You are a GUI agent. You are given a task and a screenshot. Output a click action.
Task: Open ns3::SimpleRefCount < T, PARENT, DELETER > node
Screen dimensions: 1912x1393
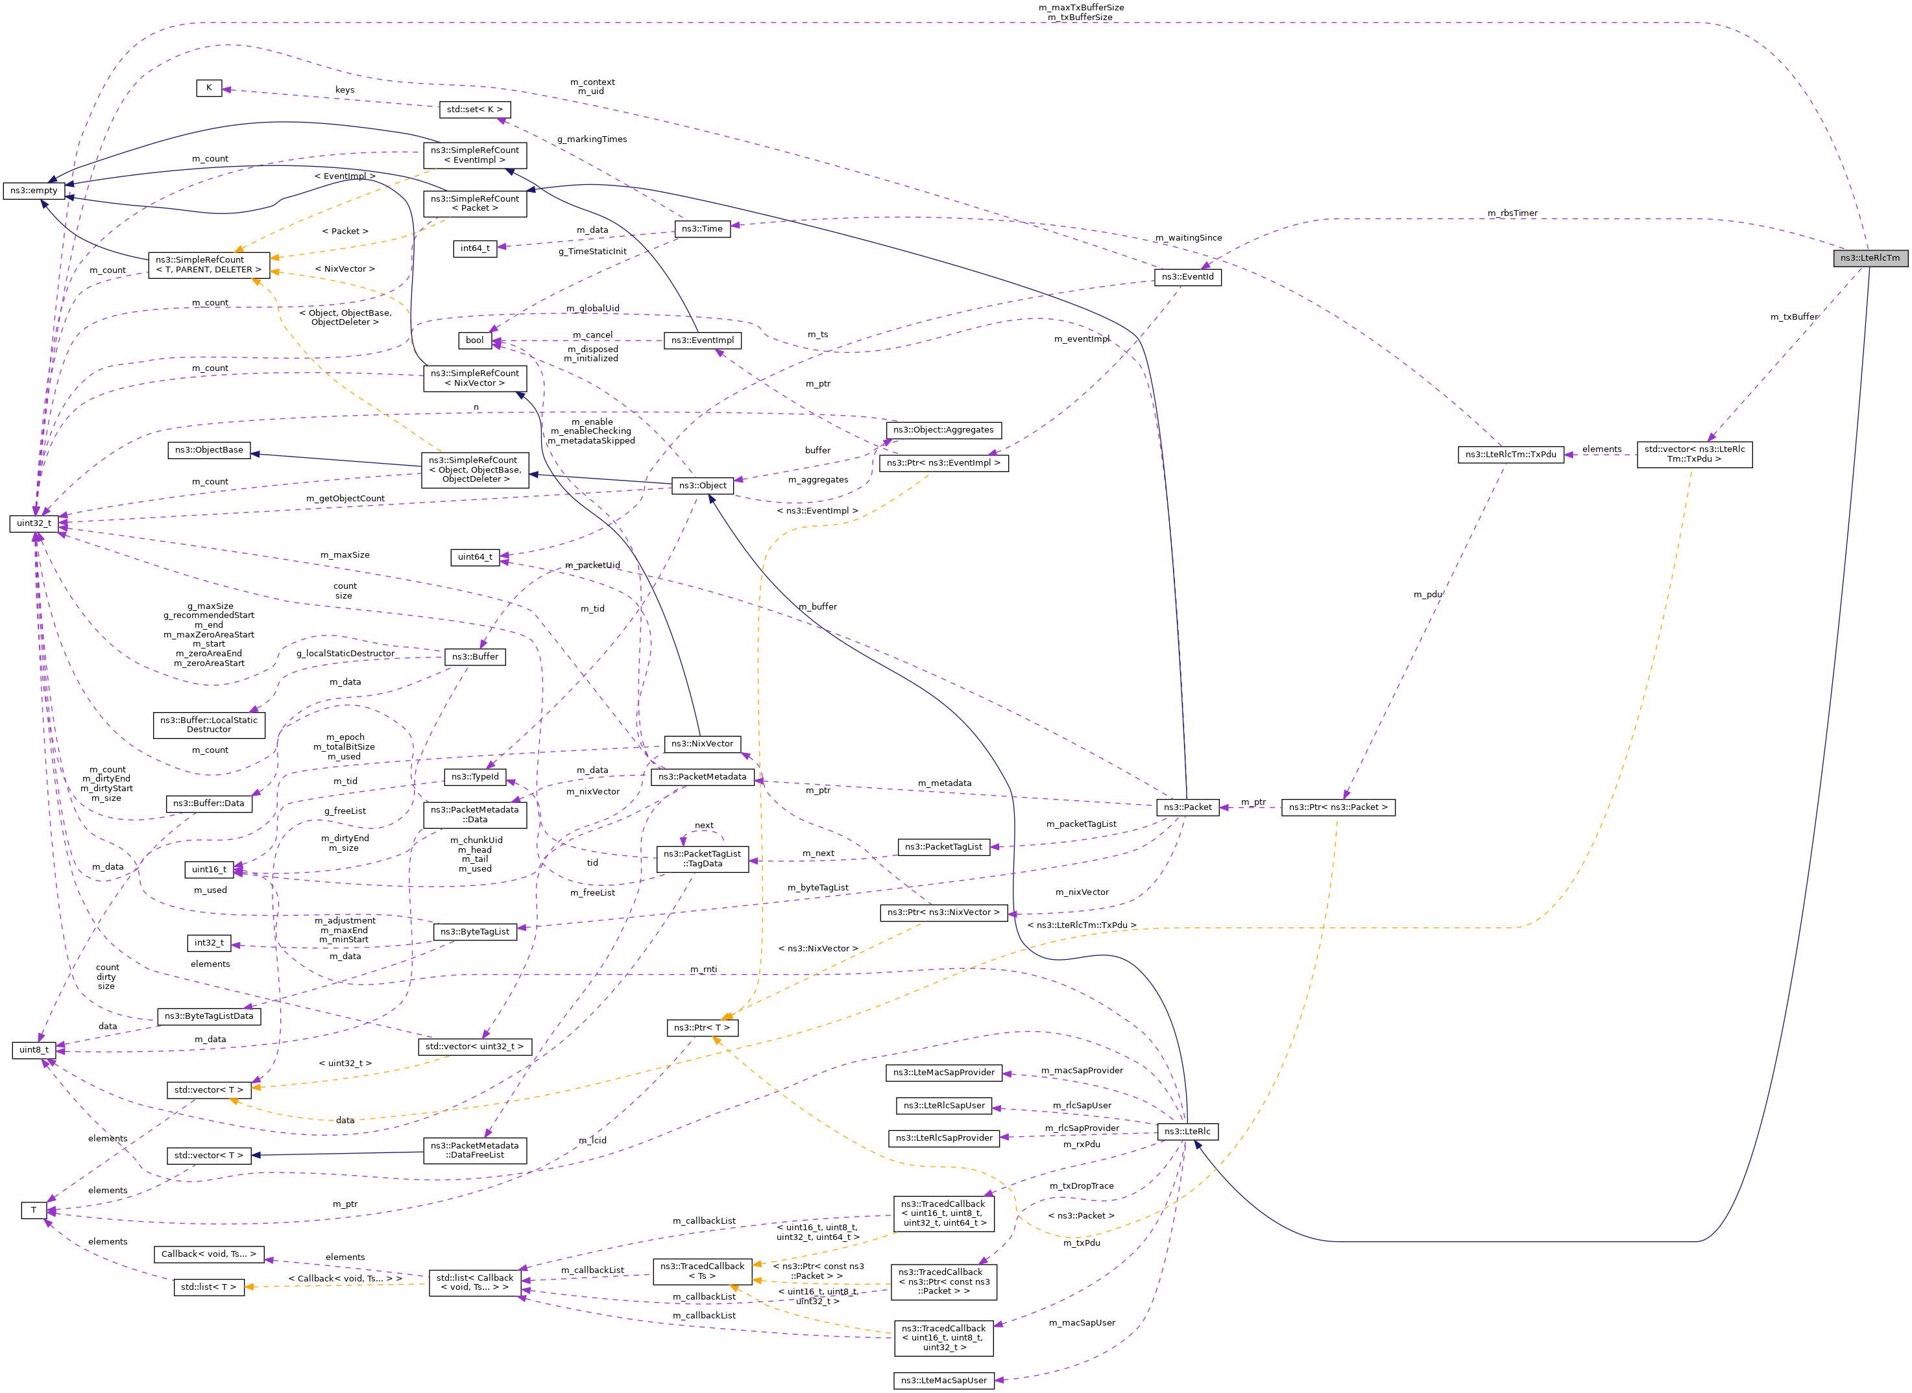(209, 265)
